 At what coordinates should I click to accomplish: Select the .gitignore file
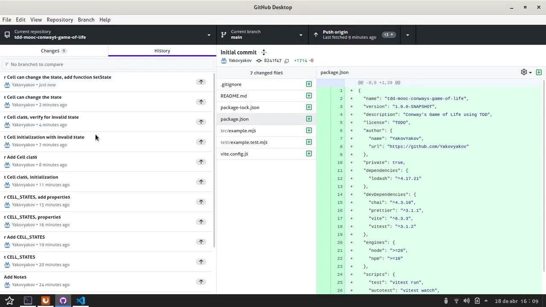[x=266, y=84]
